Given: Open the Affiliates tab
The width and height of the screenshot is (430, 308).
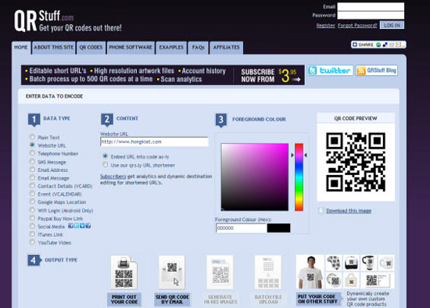Looking at the screenshot, I should coord(226,48).
